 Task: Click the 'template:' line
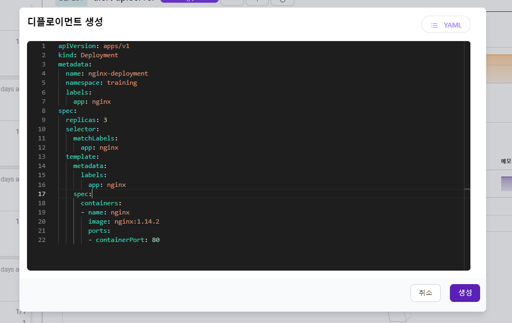click(x=82, y=157)
